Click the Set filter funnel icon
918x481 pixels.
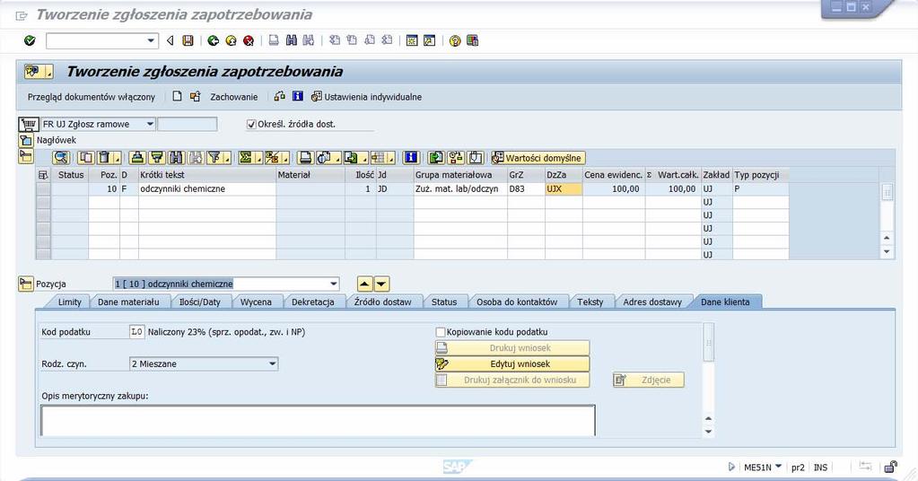[x=216, y=157]
